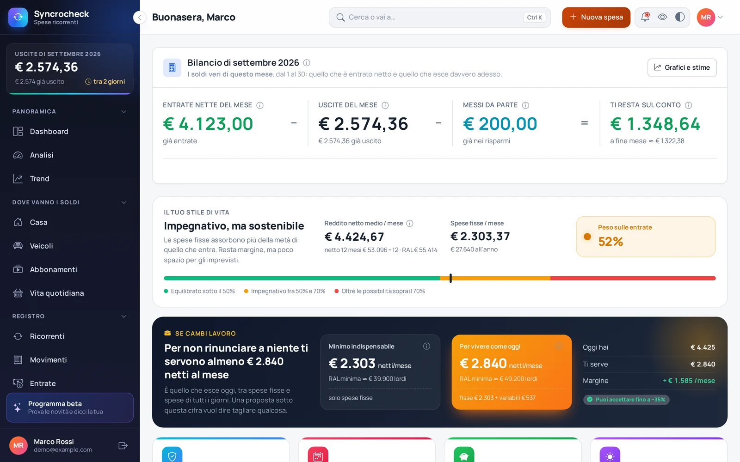Open Analisi page
The image size is (740, 462).
click(69, 155)
